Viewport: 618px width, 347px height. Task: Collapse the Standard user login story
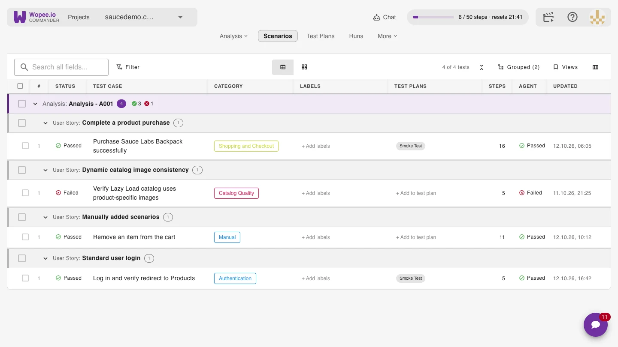(45, 258)
